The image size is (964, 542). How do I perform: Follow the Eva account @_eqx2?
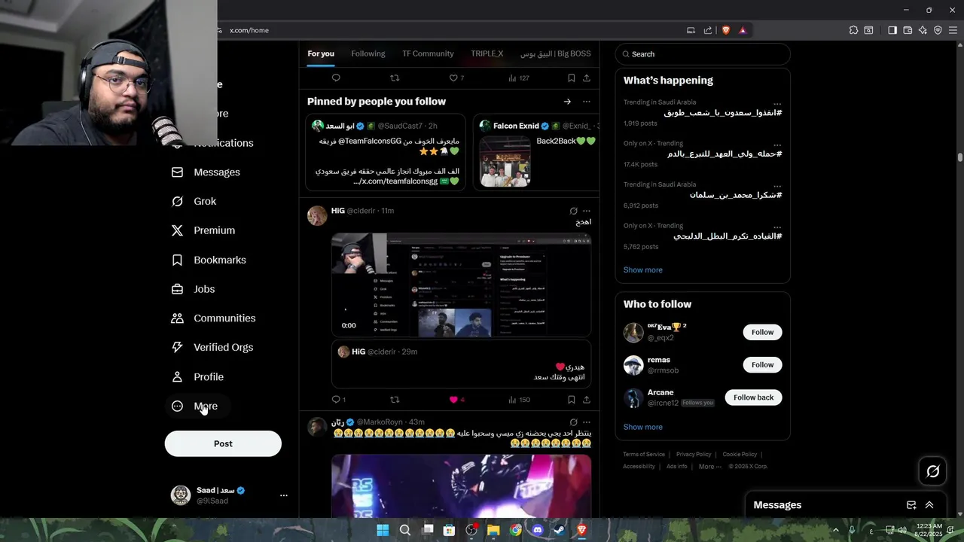(762, 332)
